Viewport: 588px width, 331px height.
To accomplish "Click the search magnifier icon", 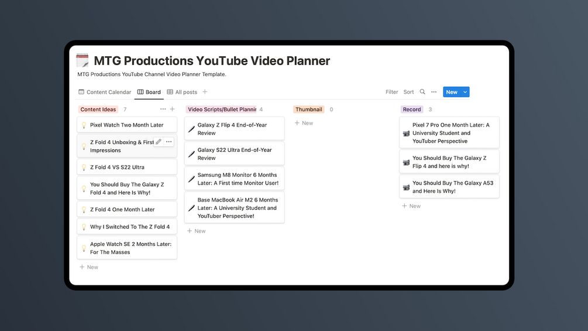I will 422,92.
